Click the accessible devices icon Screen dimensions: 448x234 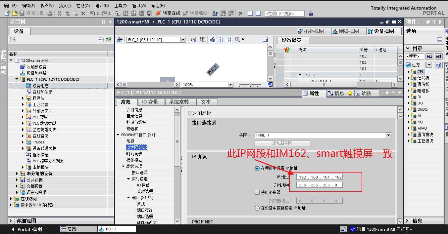(x=215, y=13)
